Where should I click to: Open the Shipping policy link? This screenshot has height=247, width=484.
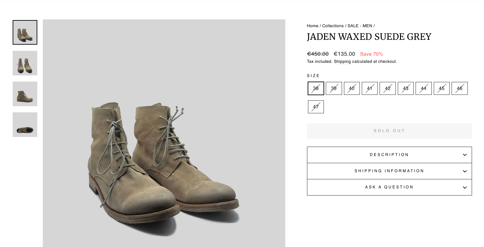pyautogui.click(x=342, y=62)
